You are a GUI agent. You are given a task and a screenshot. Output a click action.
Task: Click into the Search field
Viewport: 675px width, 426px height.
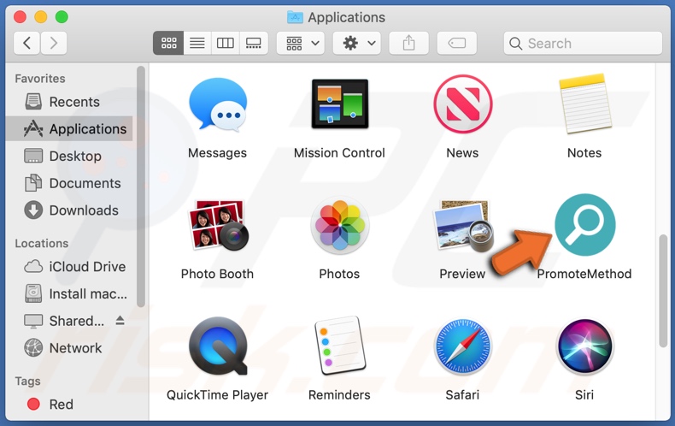583,43
